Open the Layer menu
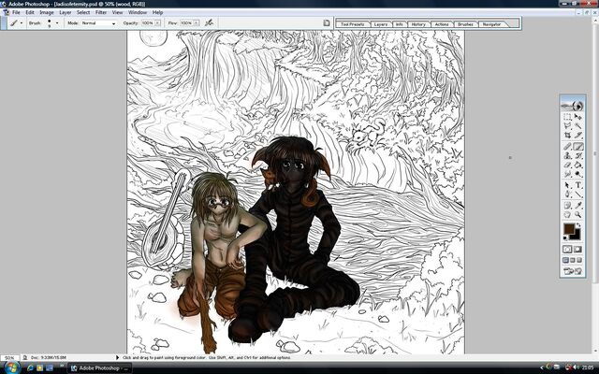Image resolution: width=599 pixels, height=374 pixels. [x=66, y=12]
